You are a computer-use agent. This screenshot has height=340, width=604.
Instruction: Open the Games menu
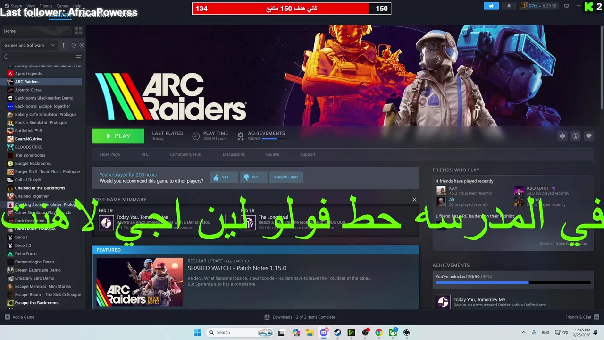coord(63,6)
